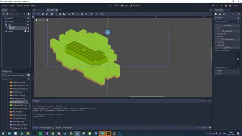Click the 76.9 % zoom reset label
The height and width of the screenshot is (136, 242).
point(42,20)
